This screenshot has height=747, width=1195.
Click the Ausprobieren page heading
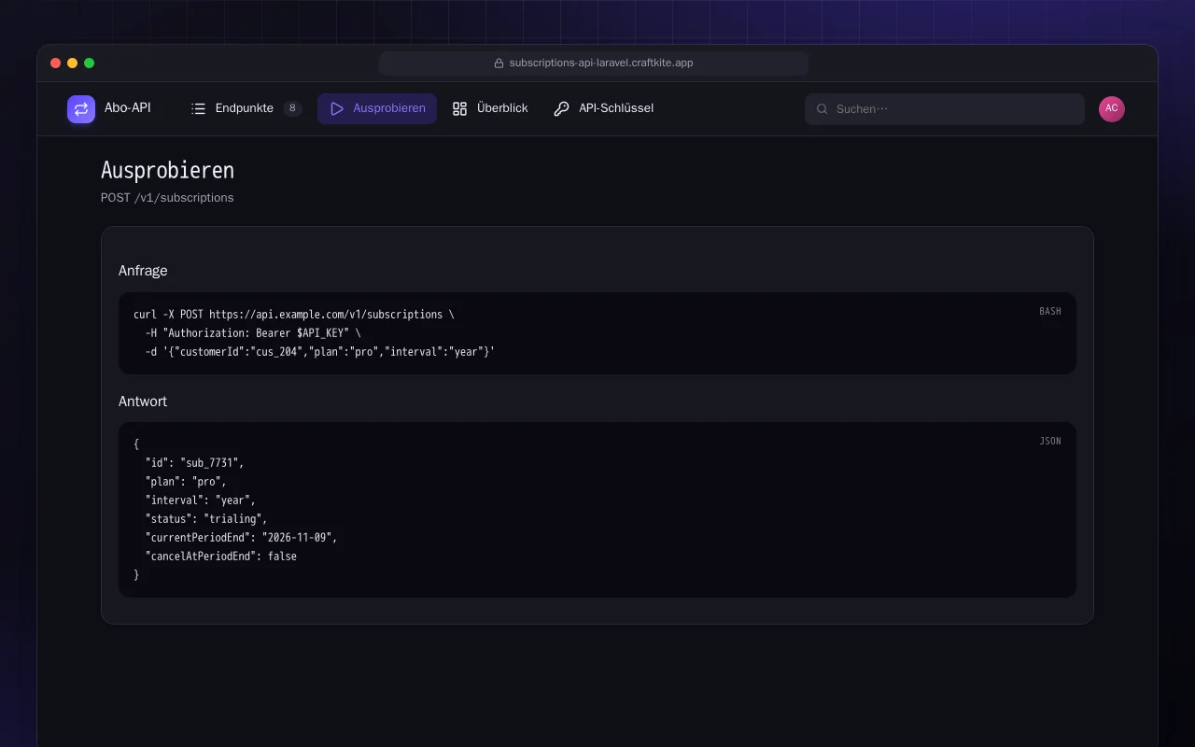click(x=167, y=171)
